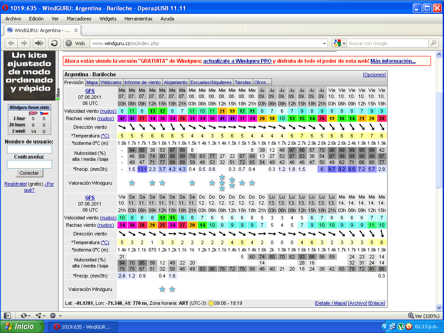444x333 pixels.
Task: Click the zoom Ver (100%) control
Action: [424, 316]
